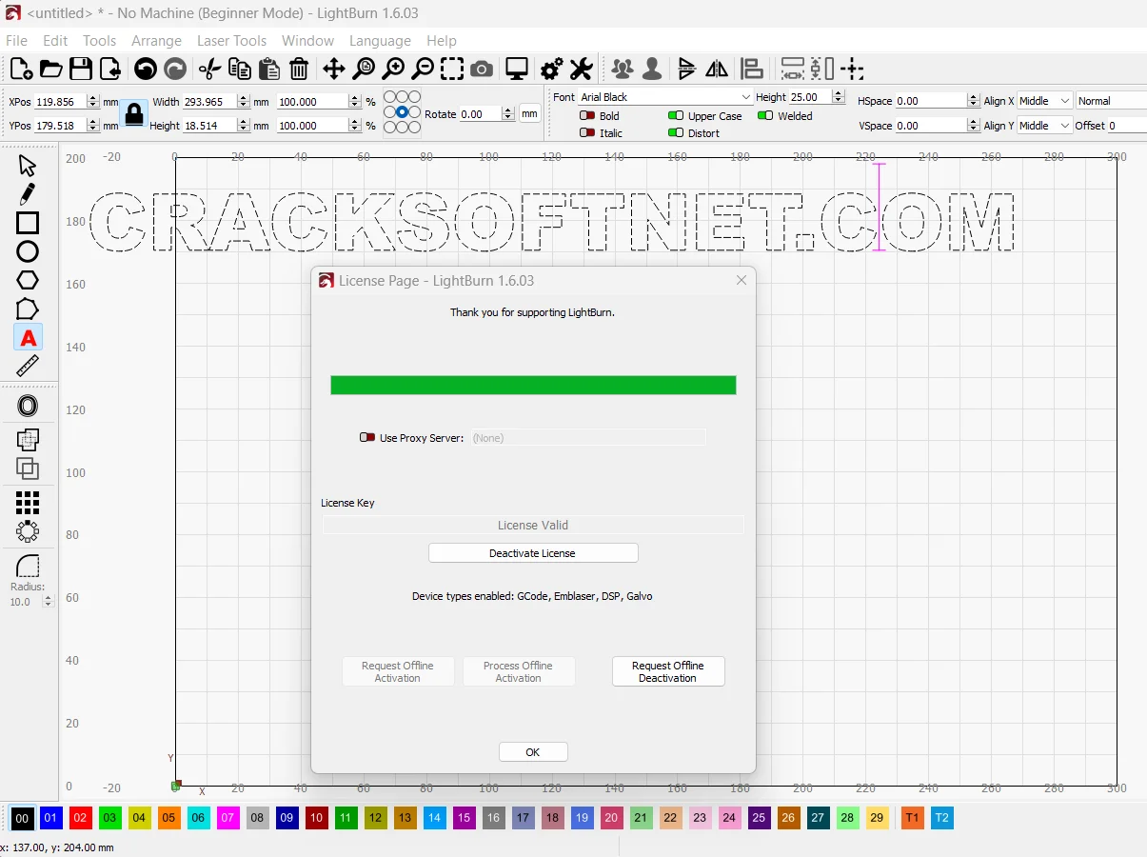
Task: Click OK in the License Page dialog
Action: (533, 752)
